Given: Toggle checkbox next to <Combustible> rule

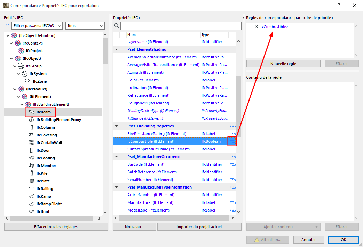Looking at the screenshot, I should [256, 27].
